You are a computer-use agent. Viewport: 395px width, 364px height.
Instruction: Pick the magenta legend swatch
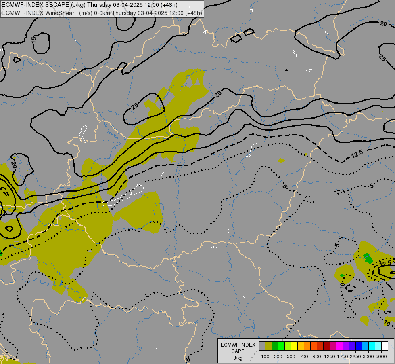[340, 346]
